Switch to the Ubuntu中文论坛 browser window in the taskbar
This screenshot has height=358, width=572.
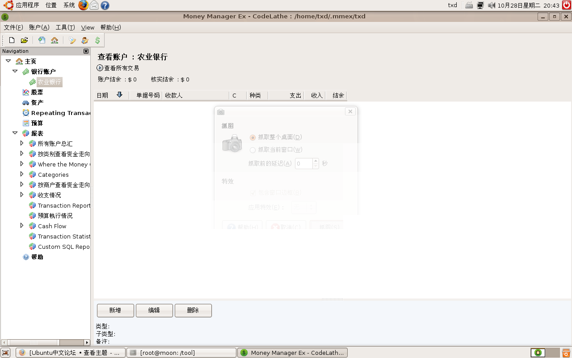point(71,353)
